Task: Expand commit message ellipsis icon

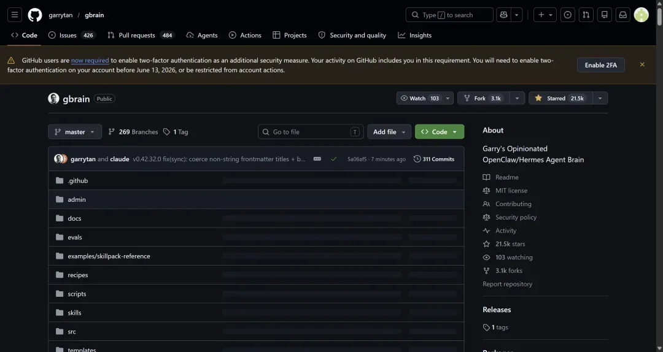Action: [317, 159]
